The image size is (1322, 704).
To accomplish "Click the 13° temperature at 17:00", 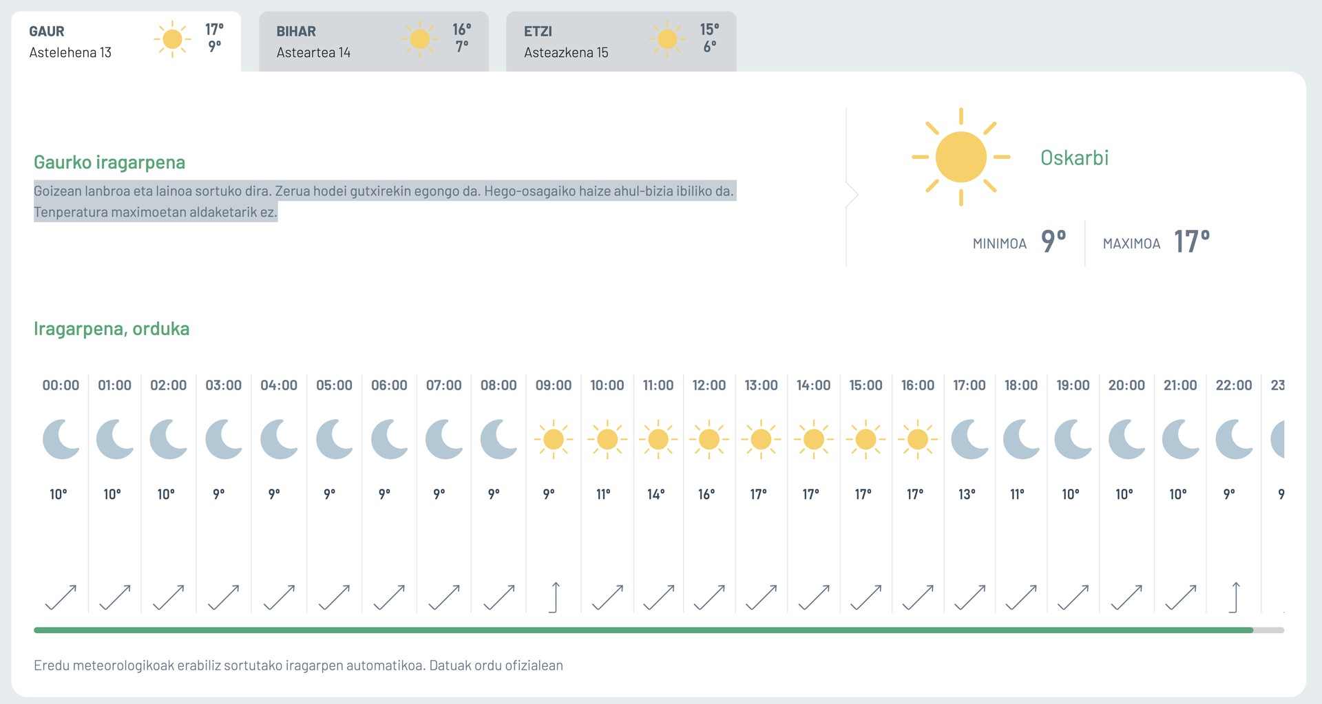I will [x=967, y=494].
